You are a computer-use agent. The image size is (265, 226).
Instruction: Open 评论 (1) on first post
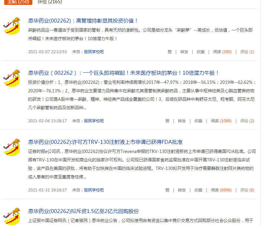click(247, 52)
